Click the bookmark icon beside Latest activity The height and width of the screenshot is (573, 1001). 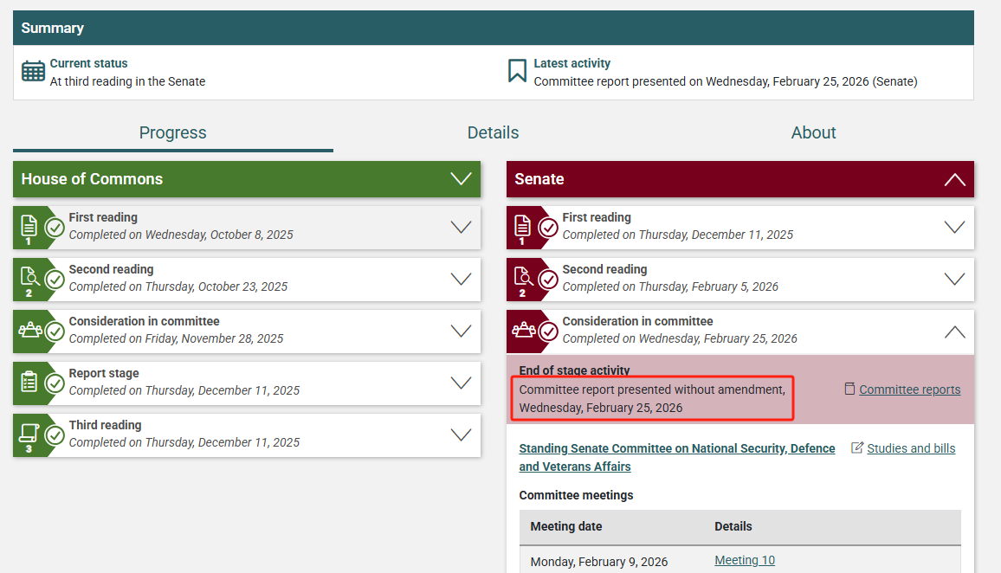(517, 71)
